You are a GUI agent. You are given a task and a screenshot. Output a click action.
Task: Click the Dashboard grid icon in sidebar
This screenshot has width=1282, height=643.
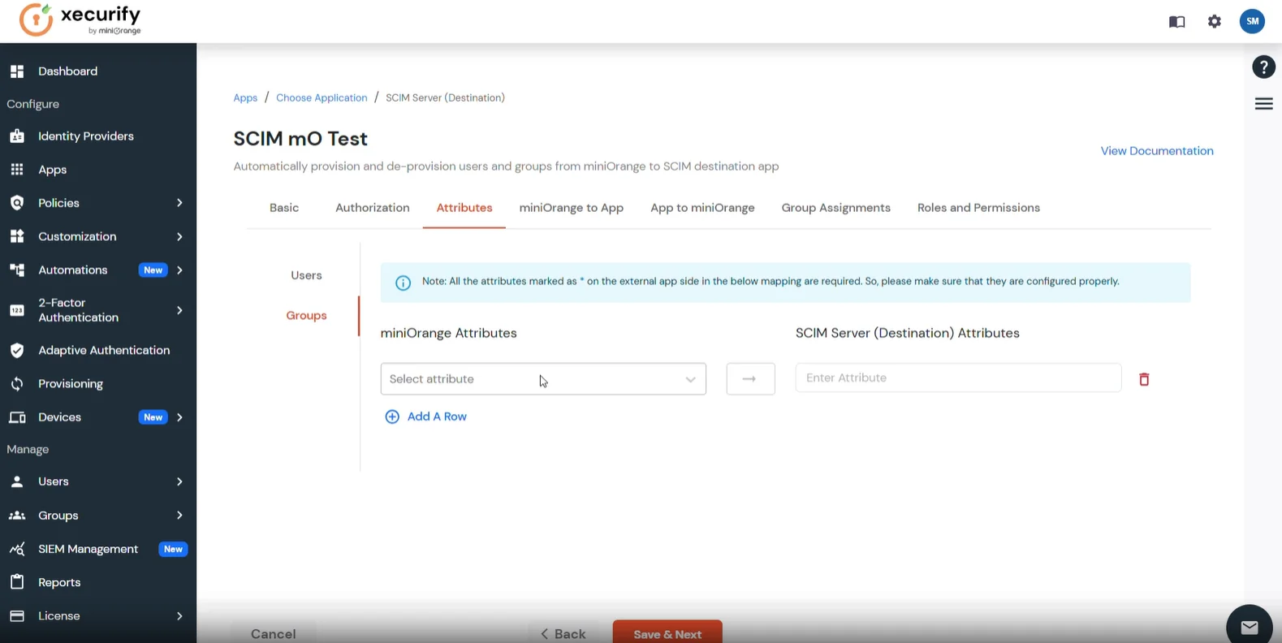pos(17,71)
